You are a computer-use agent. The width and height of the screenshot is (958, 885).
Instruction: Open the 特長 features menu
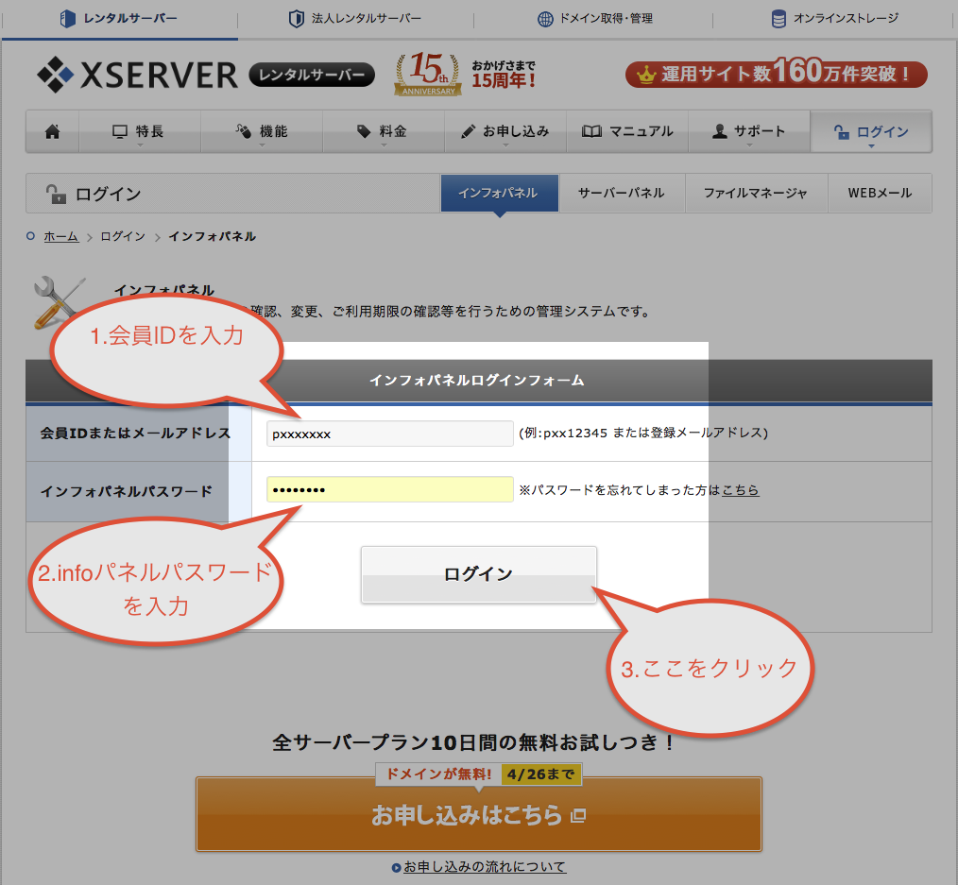coord(140,131)
